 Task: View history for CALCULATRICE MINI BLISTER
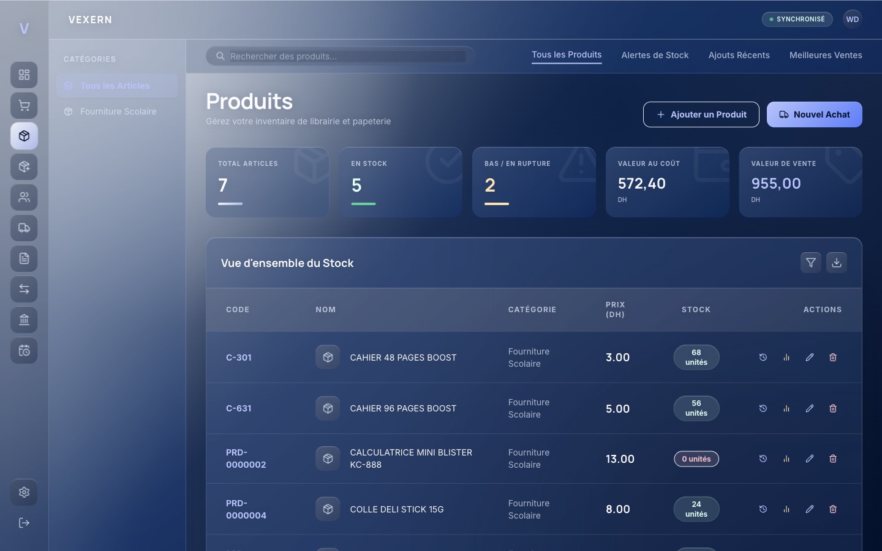763,459
